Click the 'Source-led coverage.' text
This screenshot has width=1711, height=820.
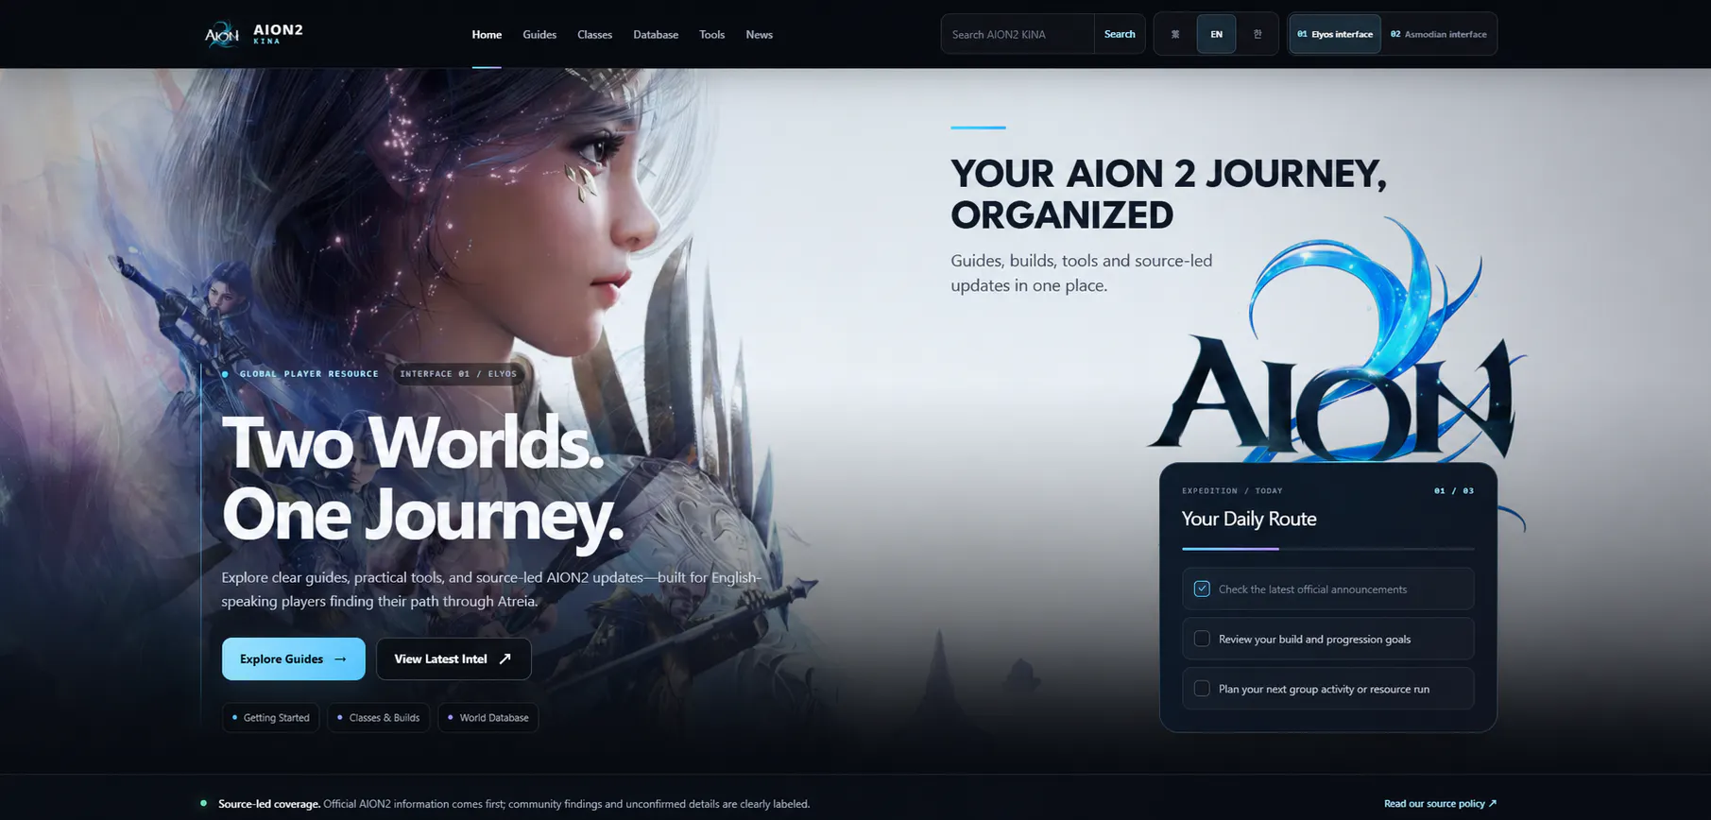pyautogui.click(x=269, y=804)
